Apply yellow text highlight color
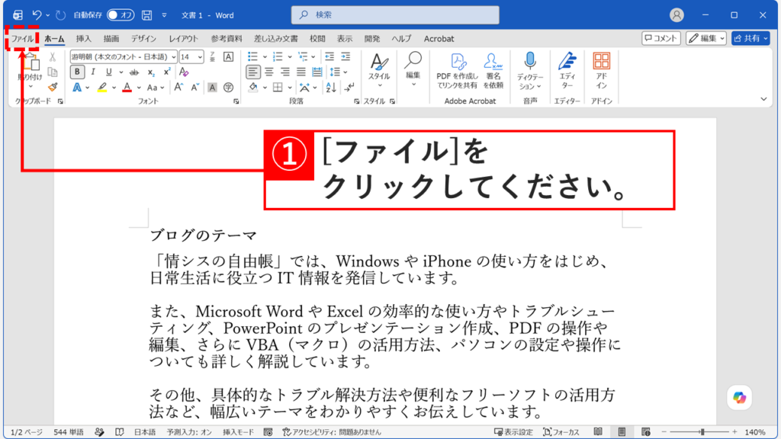 pos(102,88)
